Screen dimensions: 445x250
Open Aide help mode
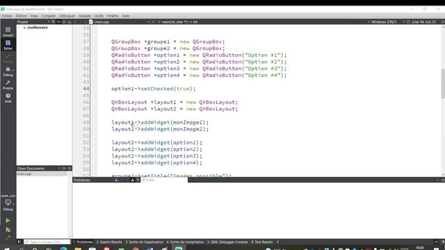(8, 98)
